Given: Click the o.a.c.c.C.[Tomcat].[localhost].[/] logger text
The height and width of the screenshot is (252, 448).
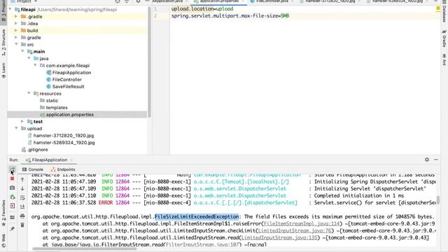Looking at the screenshot, I should [241, 182].
